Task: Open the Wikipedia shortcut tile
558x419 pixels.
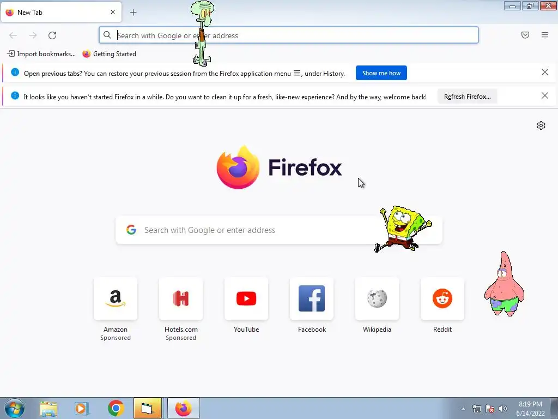Action: (377, 298)
